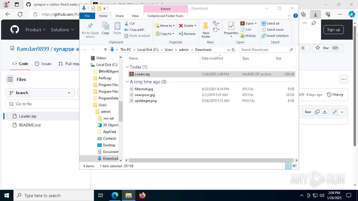Viewport: 358px width, 201px height.
Task: Open Task View on taskbar
Action: [x=101, y=195]
